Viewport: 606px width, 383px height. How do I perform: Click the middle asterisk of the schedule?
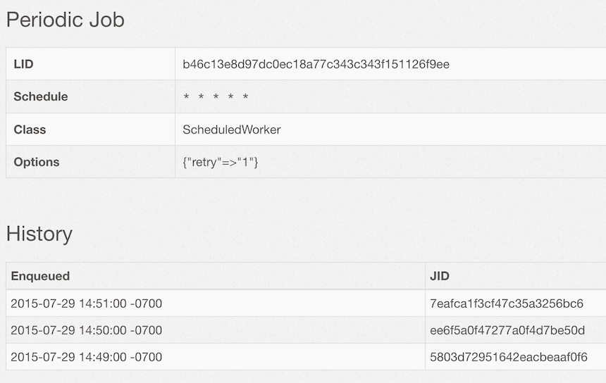coord(216,97)
